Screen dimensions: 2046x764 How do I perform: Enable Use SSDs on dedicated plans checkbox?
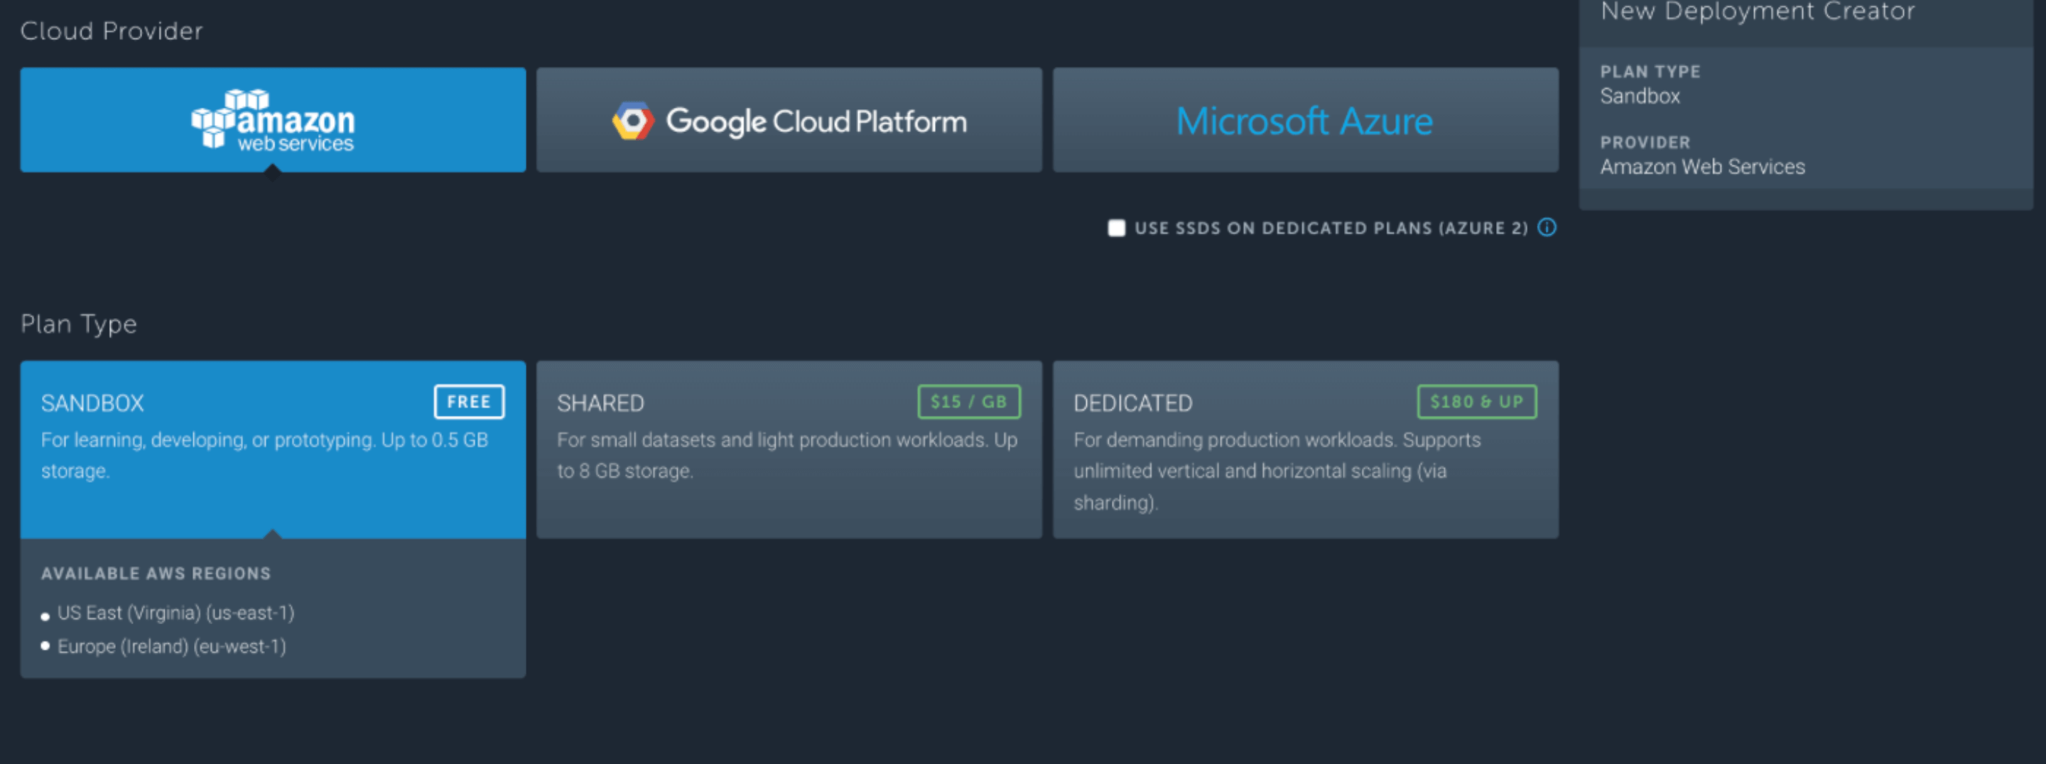(1117, 228)
